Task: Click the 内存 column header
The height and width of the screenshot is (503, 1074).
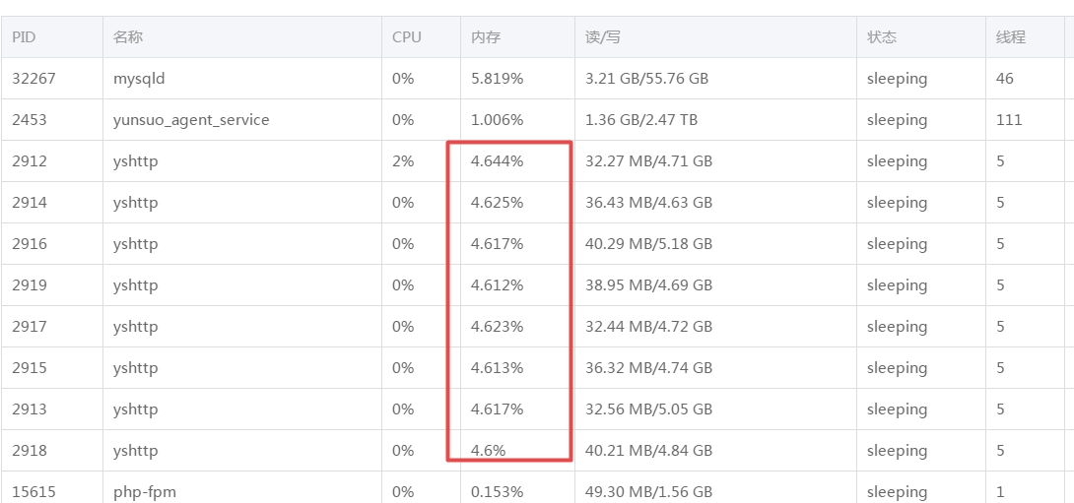Action: click(486, 37)
